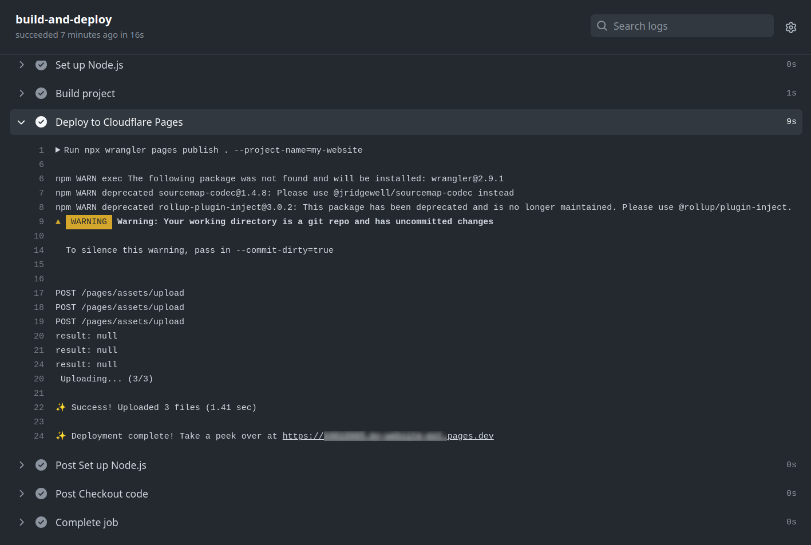
Task: Click the success checkmark beside Complete job
Action: [41, 522]
